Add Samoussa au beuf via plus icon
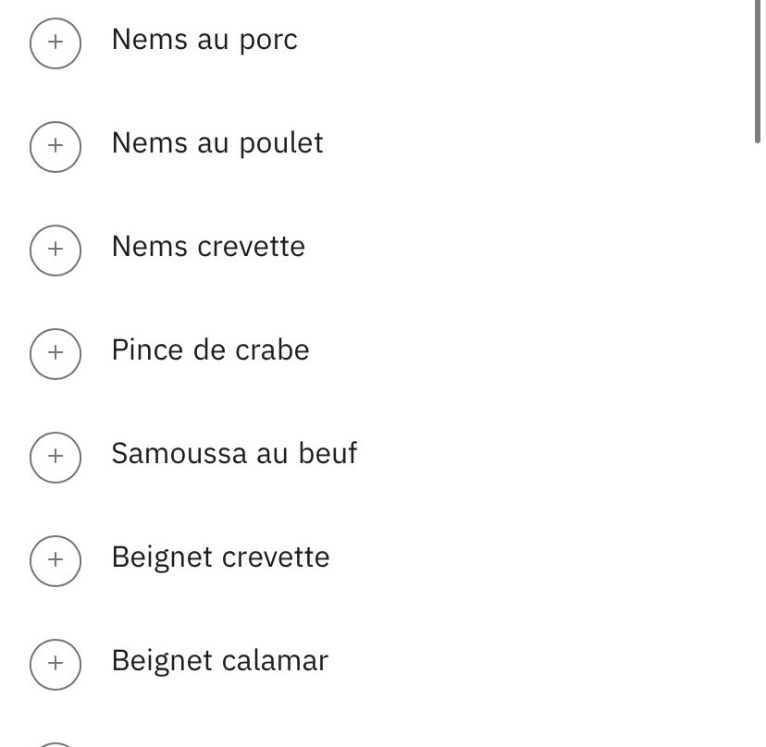Image resolution: width=766 pixels, height=747 pixels. (56, 457)
